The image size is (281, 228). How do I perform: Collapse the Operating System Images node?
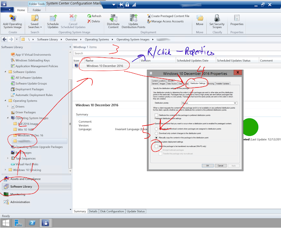click(8, 118)
